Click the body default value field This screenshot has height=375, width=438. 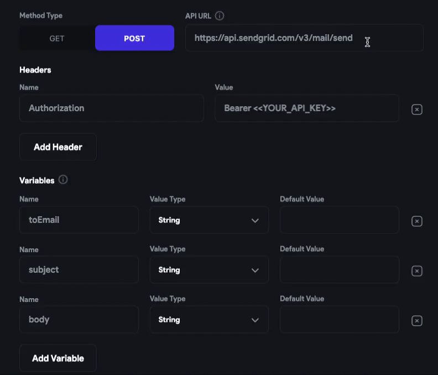coord(340,319)
